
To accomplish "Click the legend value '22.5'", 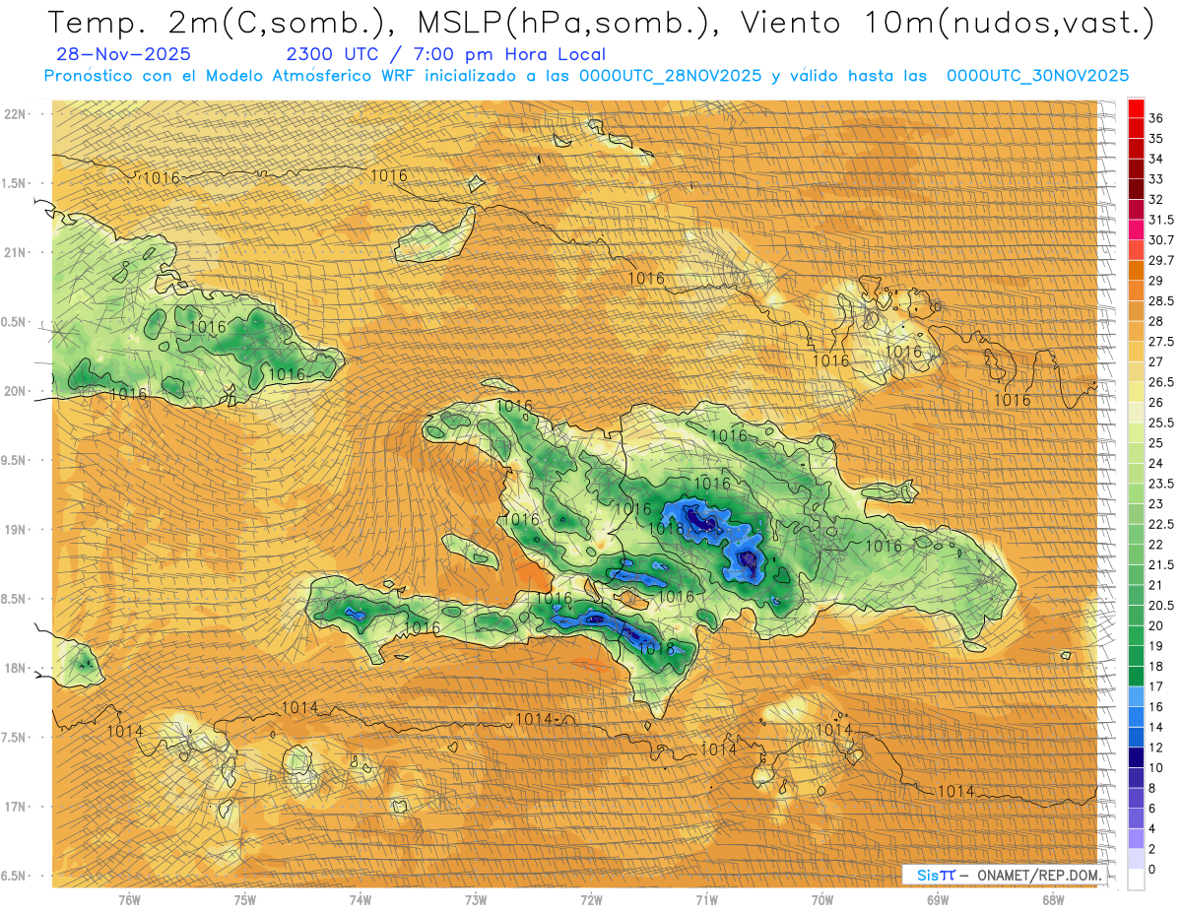I will coord(1160,524).
